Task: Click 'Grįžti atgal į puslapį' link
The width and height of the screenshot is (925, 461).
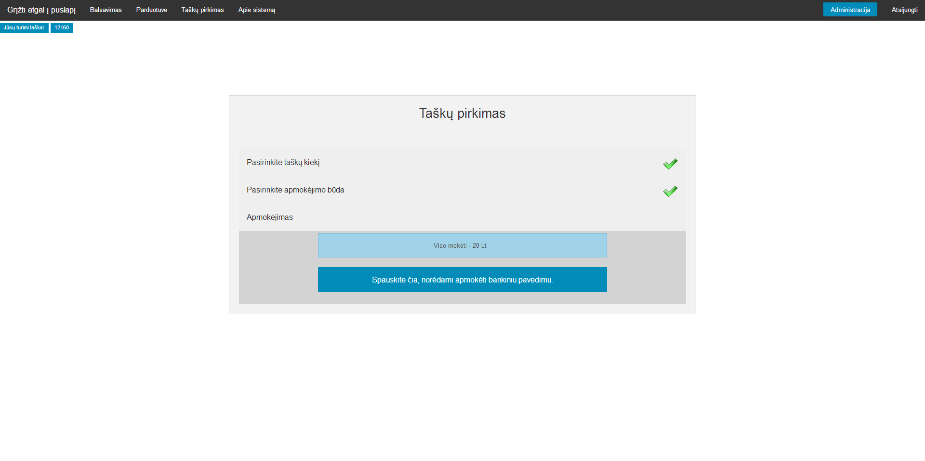Action: (x=41, y=10)
